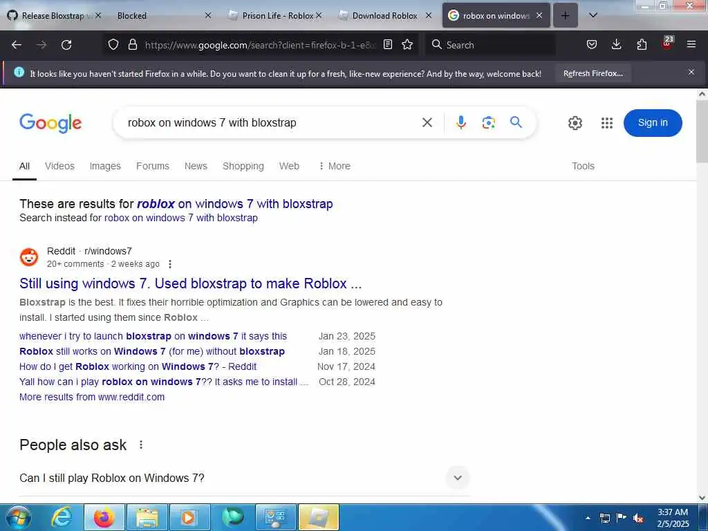Image resolution: width=708 pixels, height=531 pixels.
Task: Click the page vertical scrollbar thumb
Action: tap(702, 131)
